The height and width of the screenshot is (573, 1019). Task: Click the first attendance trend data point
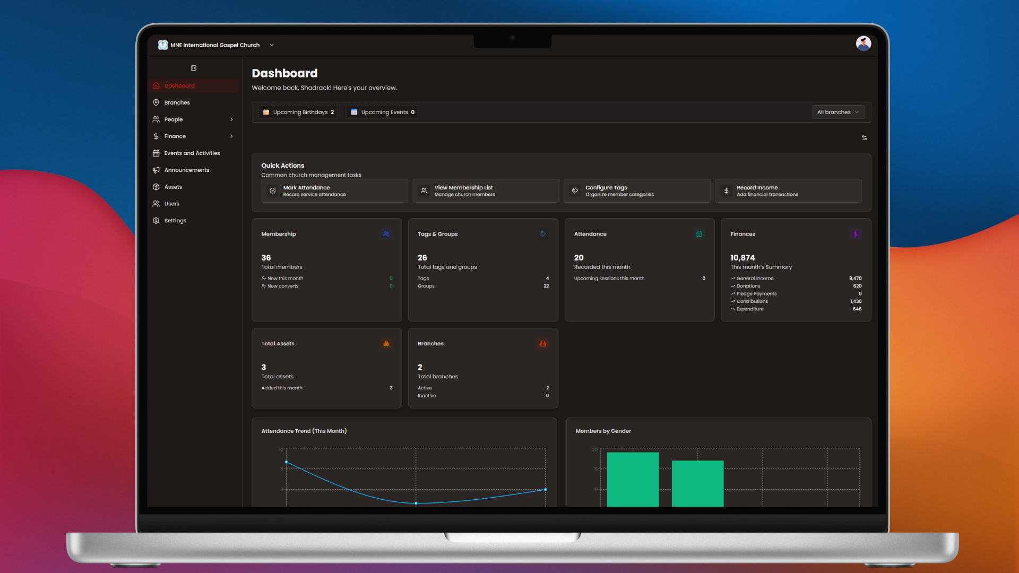coord(287,462)
